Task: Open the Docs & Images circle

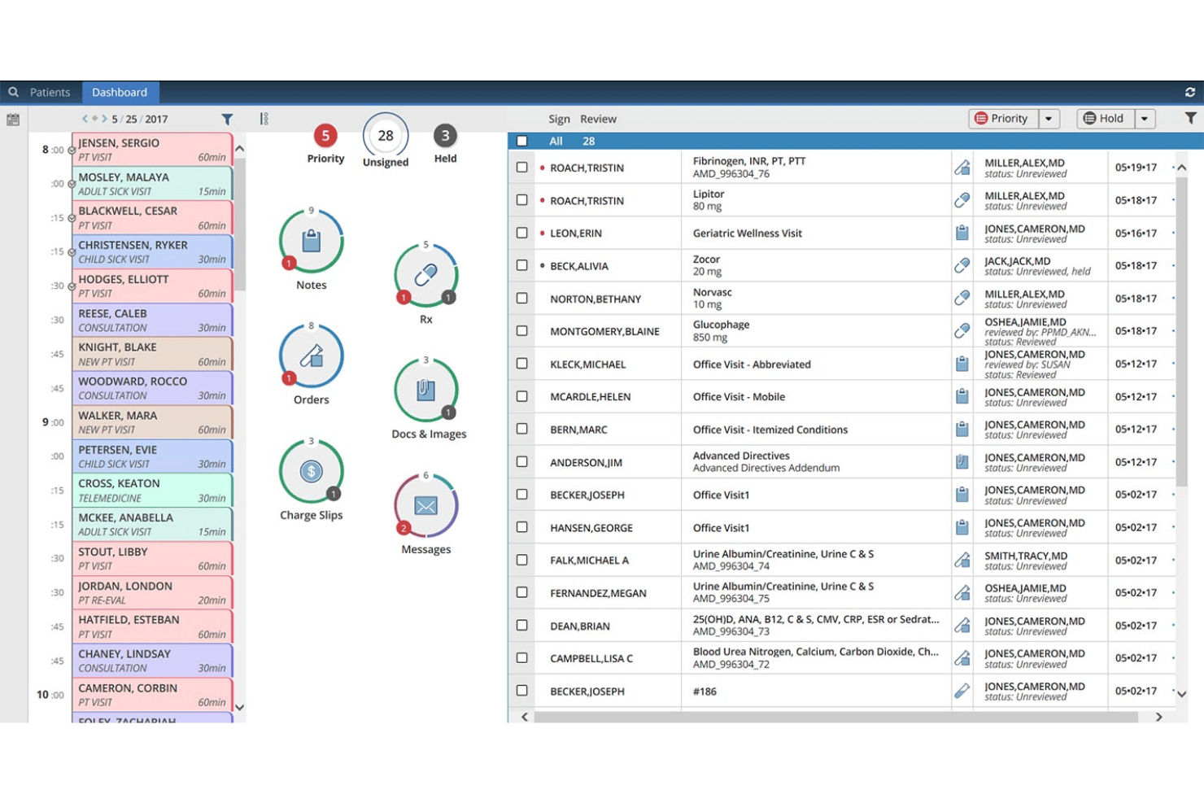Action: (x=425, y=391)
